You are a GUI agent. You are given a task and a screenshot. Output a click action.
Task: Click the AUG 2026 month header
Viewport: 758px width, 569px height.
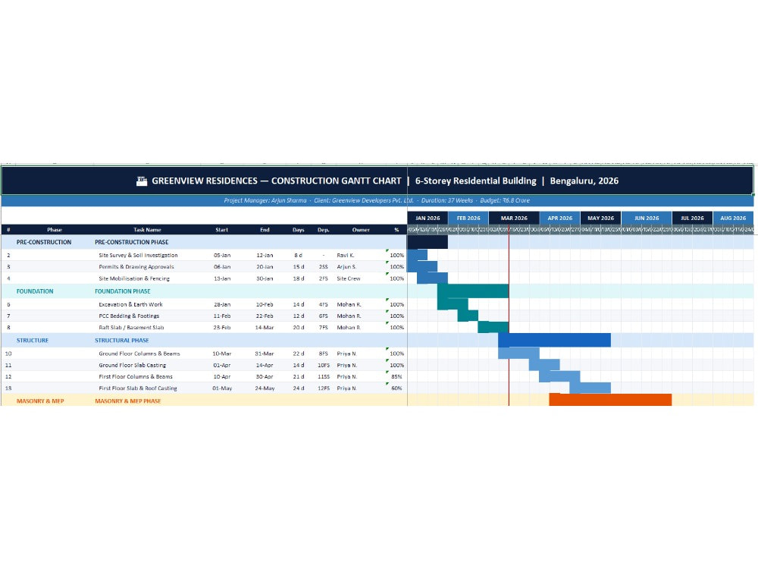(733, 218)
